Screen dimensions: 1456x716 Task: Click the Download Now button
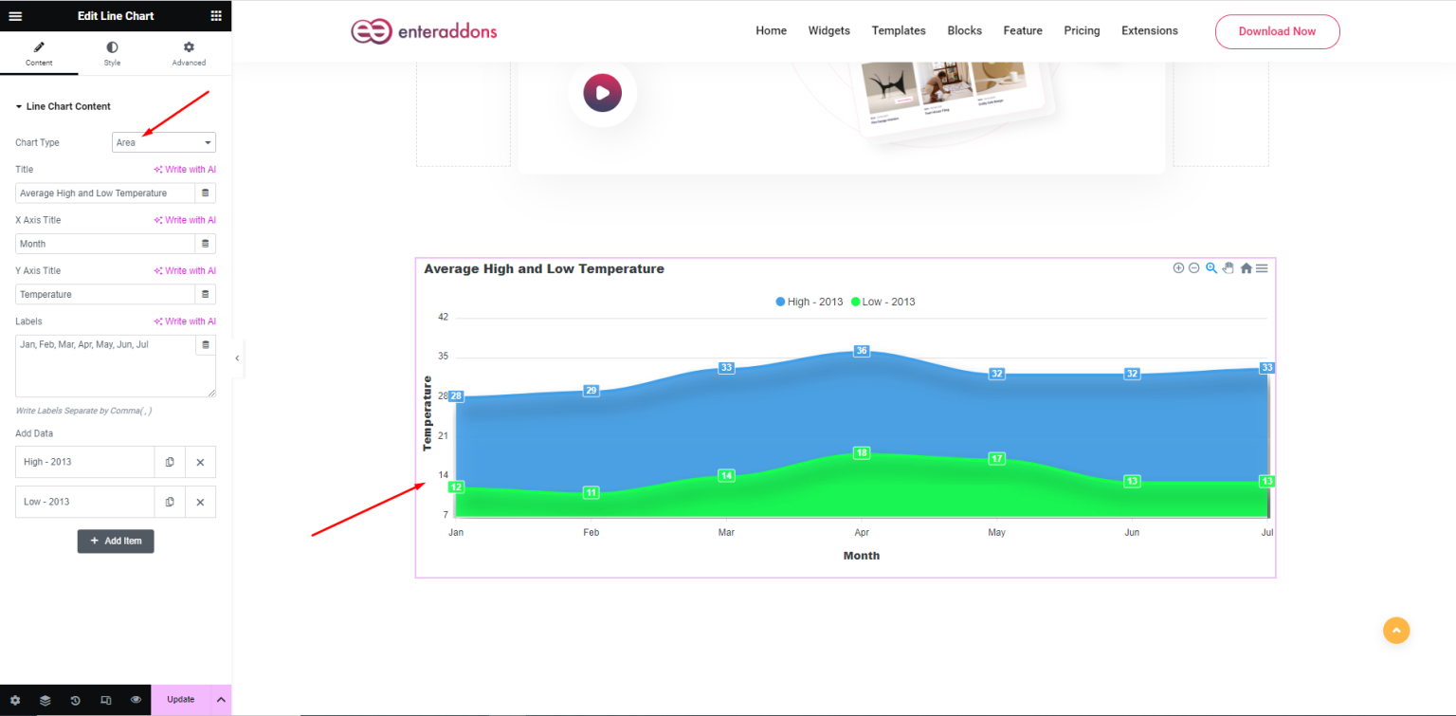pos(1277,31)
